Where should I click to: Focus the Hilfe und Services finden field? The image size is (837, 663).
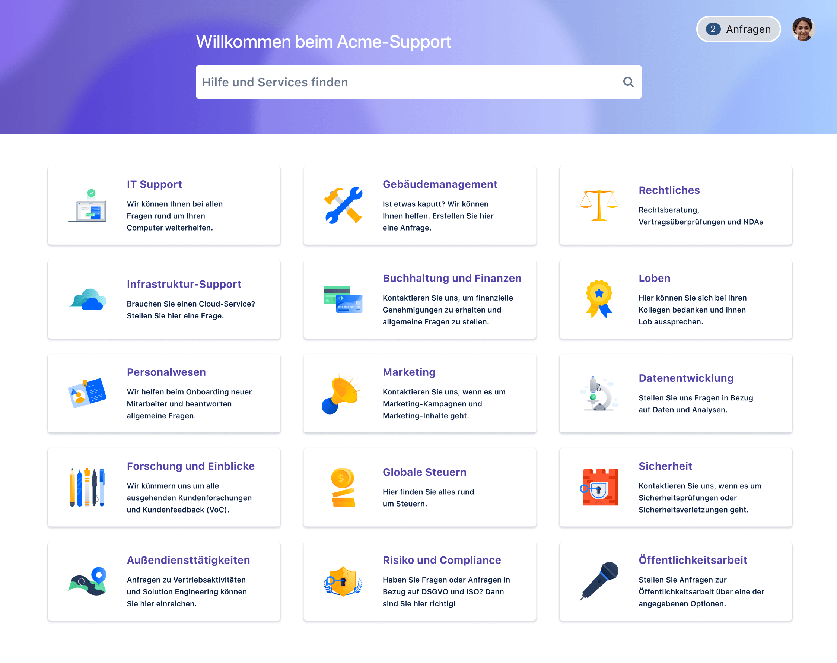pyautogui.click(x=407, y=82)
